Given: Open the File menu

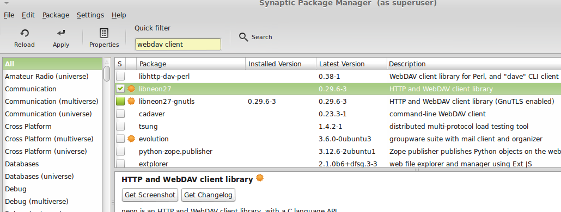Looking at the screenshot, I should 9,15.
